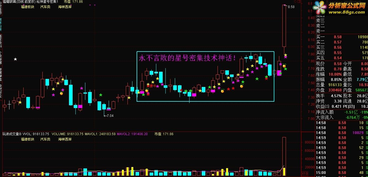368x177 pixels.
Task: Click the 收益(二) 0.421 value
Action: (x=336, y=106)
